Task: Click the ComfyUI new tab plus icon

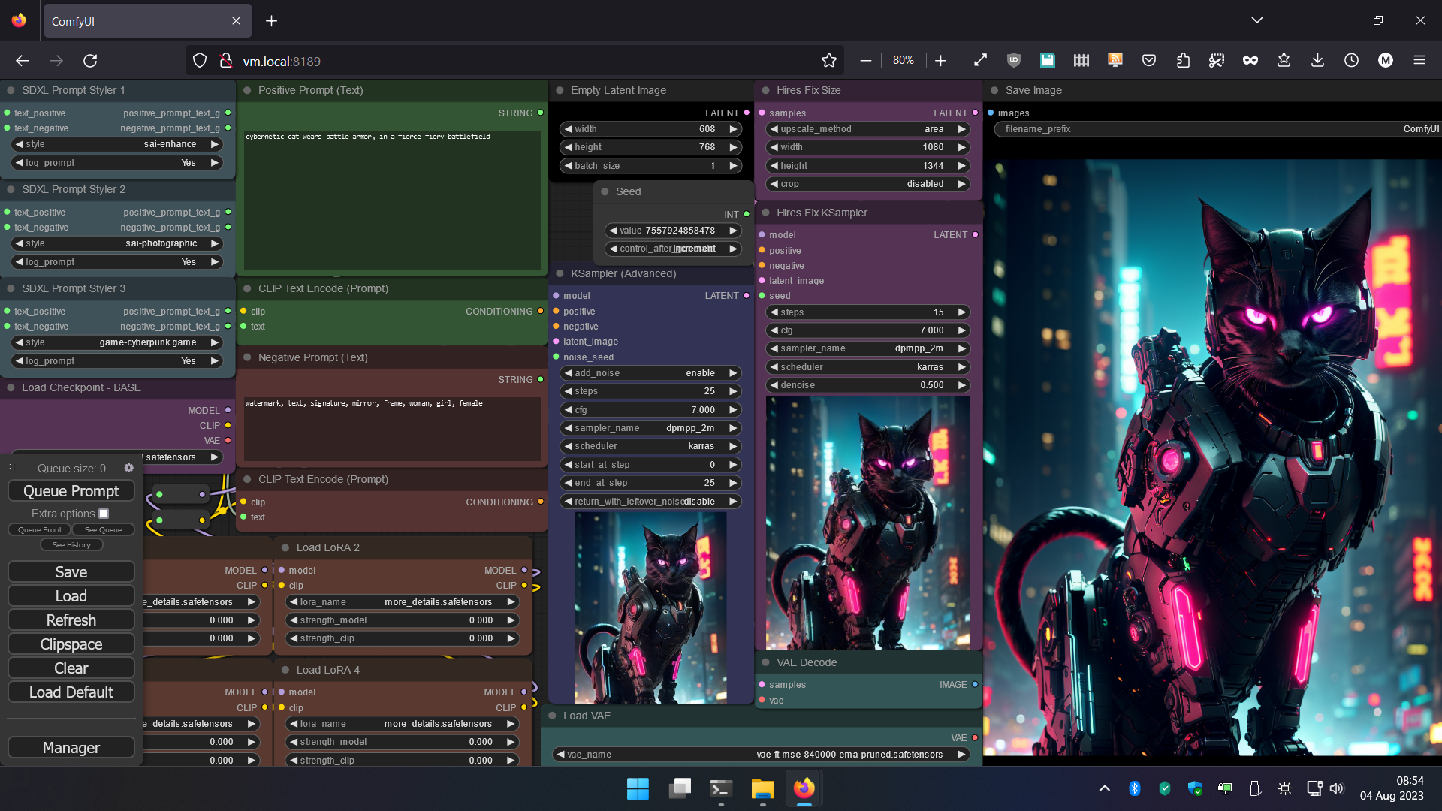Action: (x=273, y=20)
